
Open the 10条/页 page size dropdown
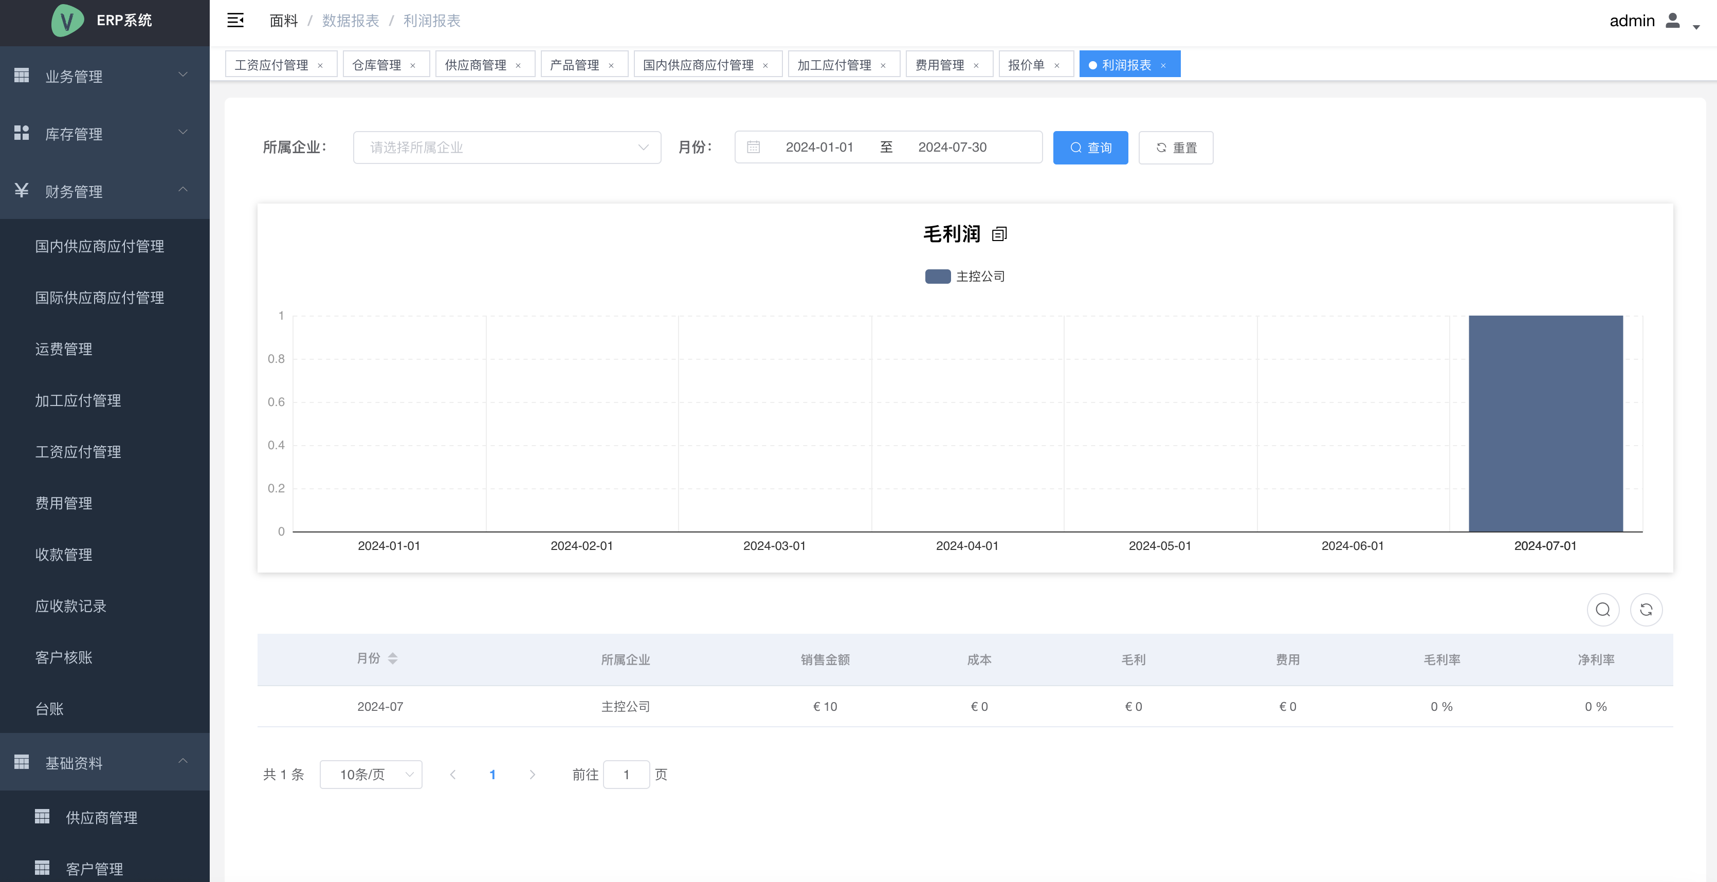pos(371,774)
